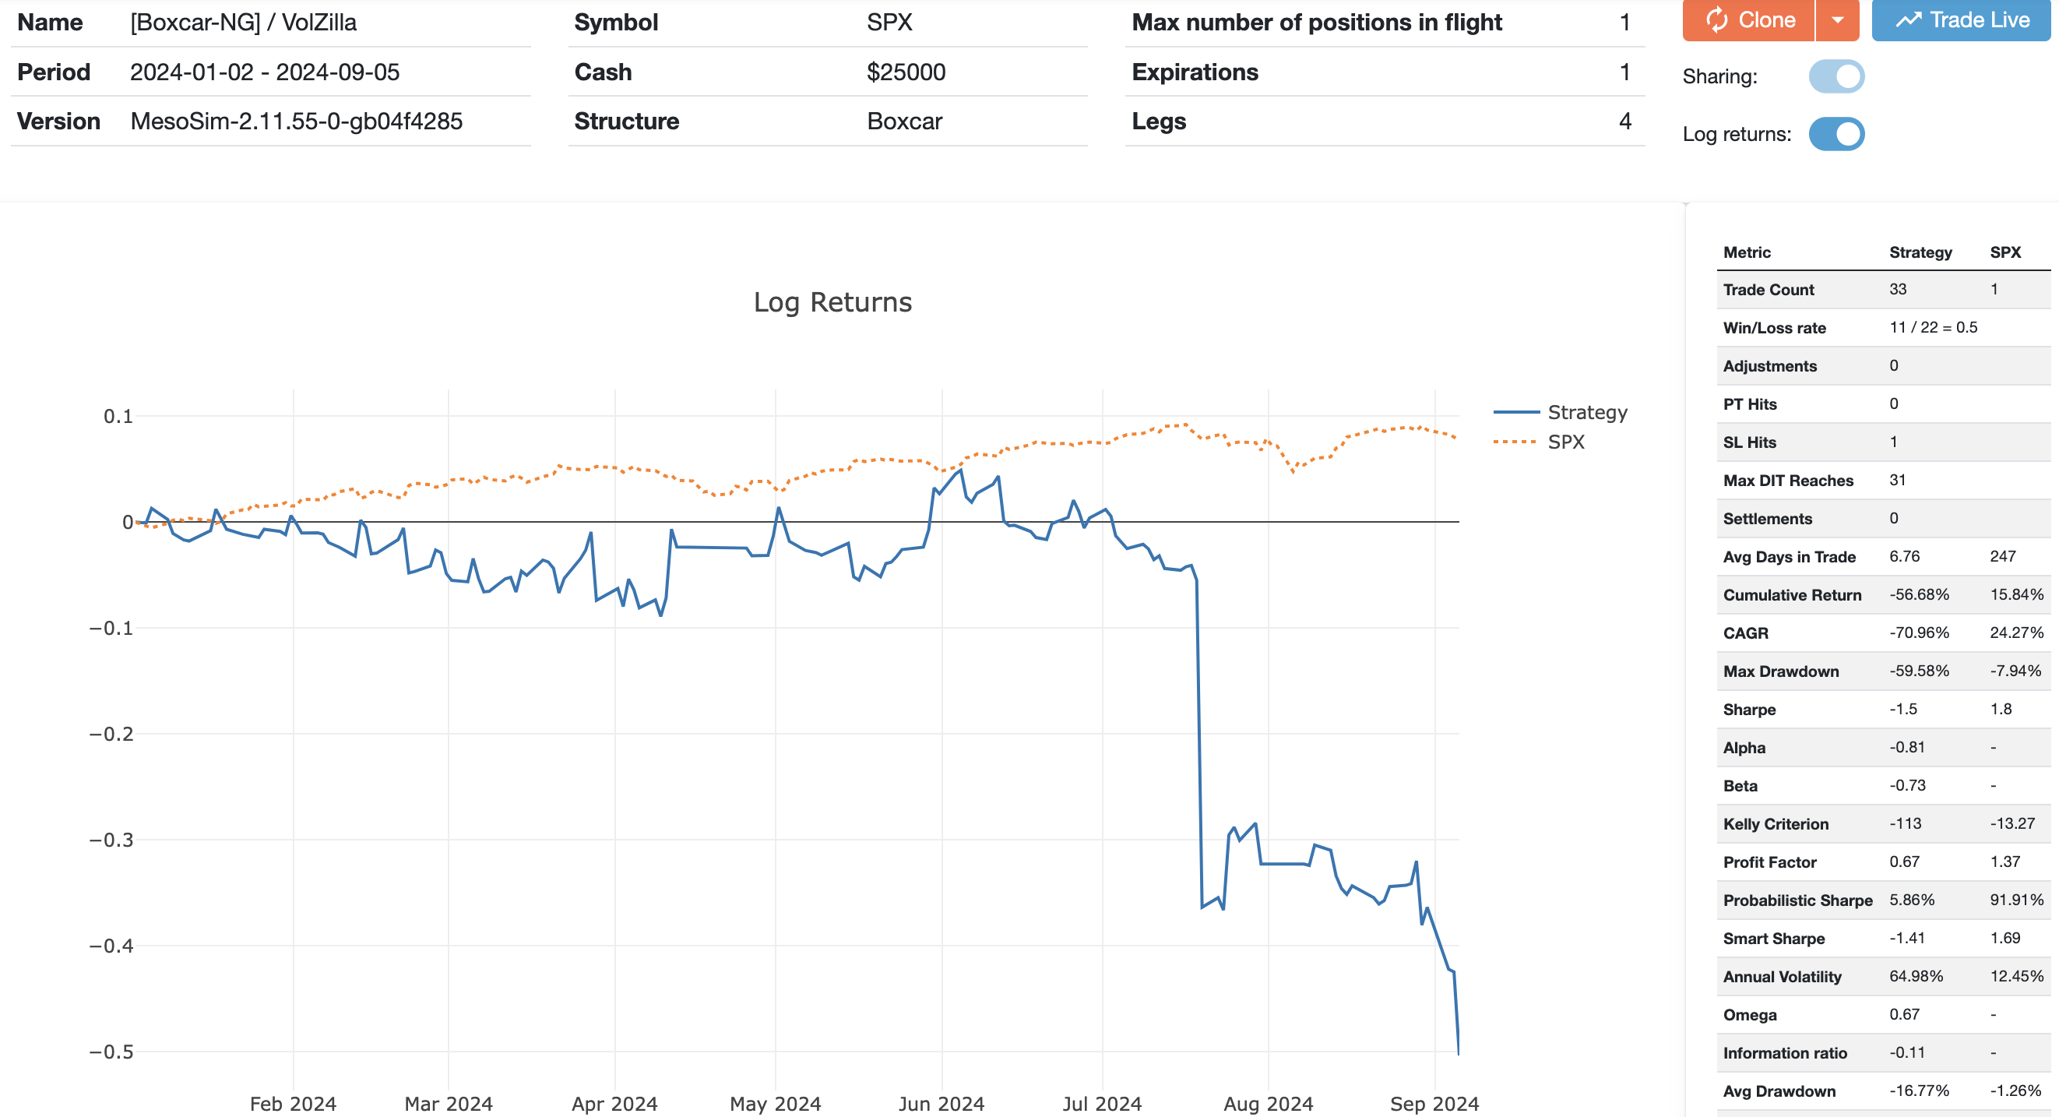Screen dimensions: 2059x1117
Task: Hide the Strategy series via legend label
Action: coord(1586,413)
